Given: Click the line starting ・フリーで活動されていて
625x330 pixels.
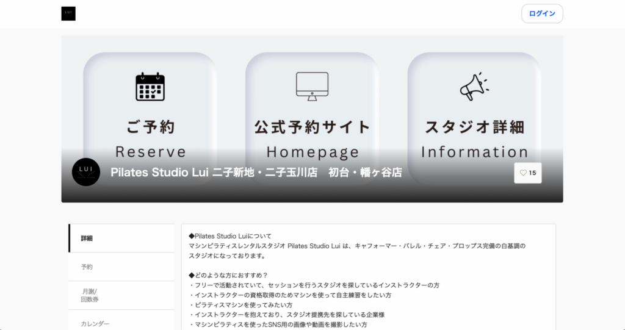Looking at the screenshot, I should pyautogui.click(x=314, y=285).
